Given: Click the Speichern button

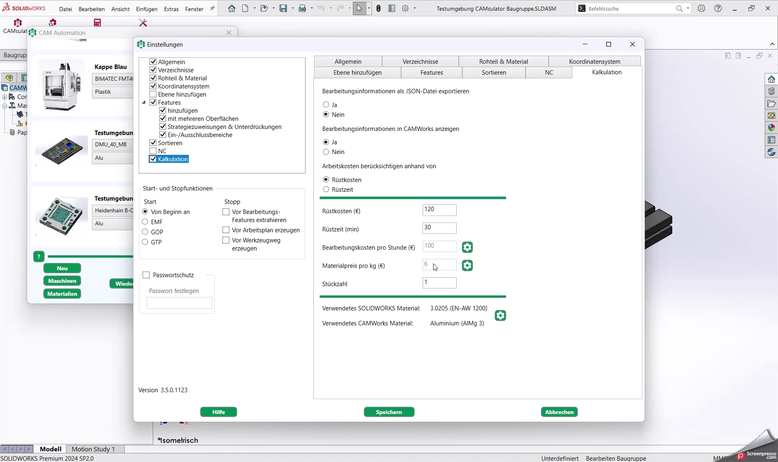Looking at the screenshot, I should [389, 412].
